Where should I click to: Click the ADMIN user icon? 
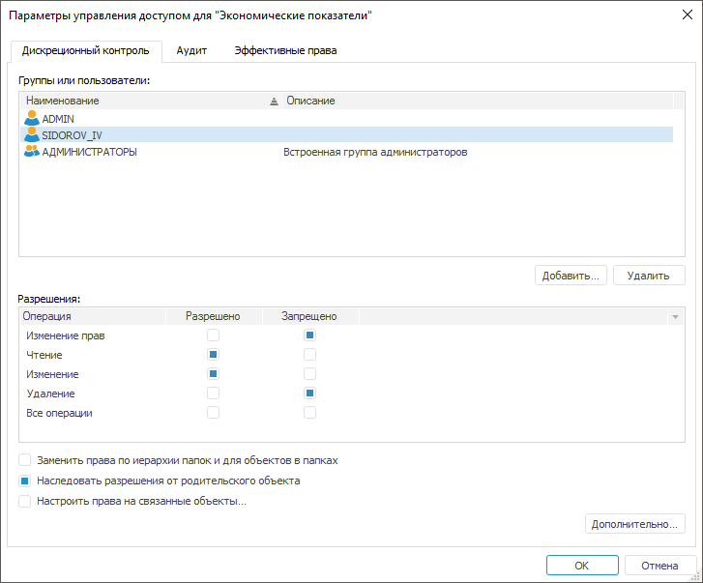[32, 118]
